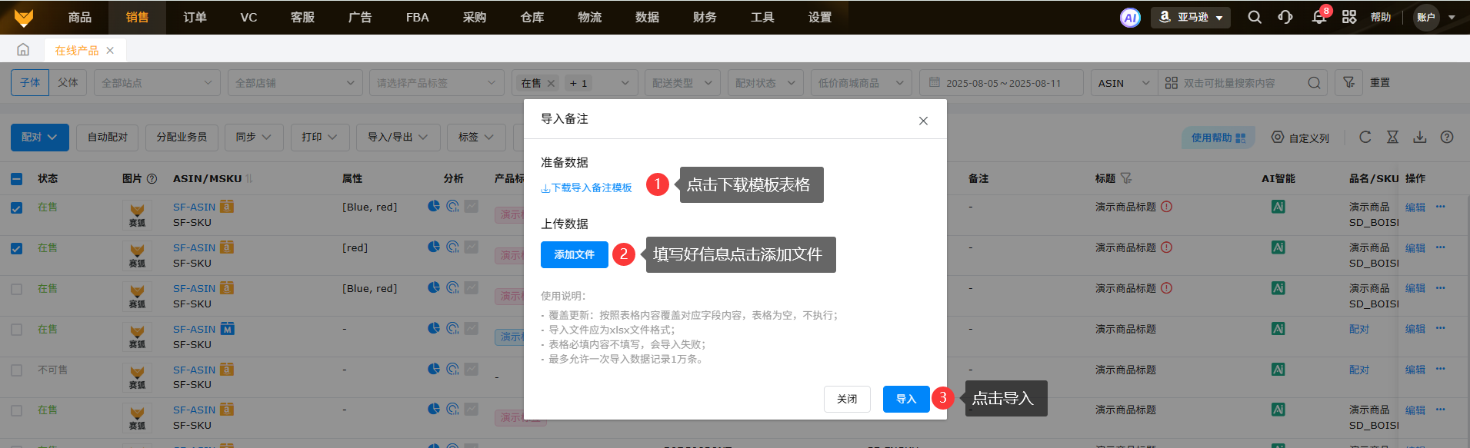Click the info icon next to 图片 header

(152, 178)
